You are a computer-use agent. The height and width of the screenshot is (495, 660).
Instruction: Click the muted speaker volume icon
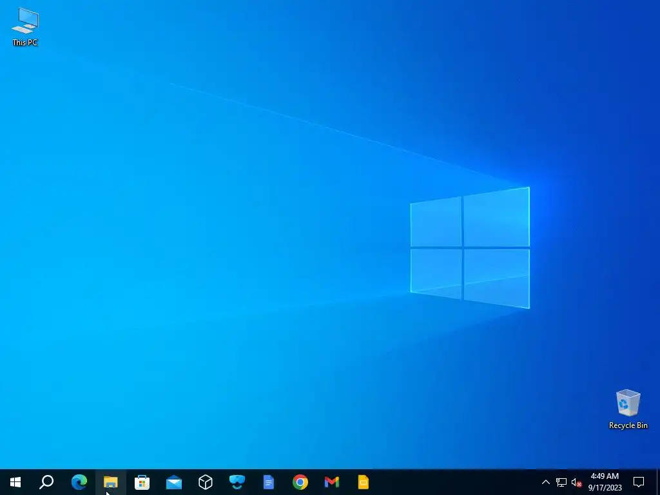click(576, 482)
